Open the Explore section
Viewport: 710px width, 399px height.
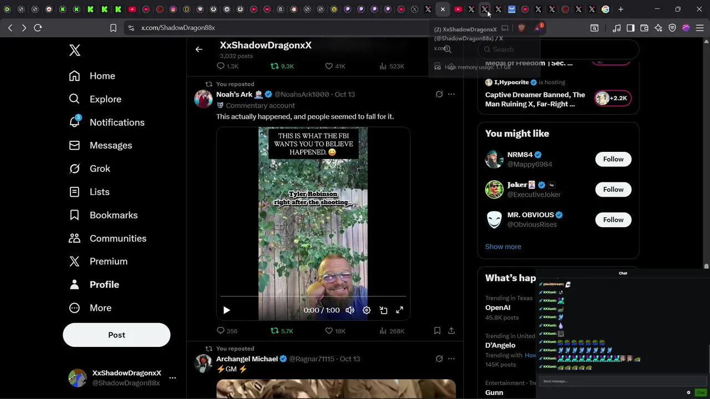click(x=95, y=99)
